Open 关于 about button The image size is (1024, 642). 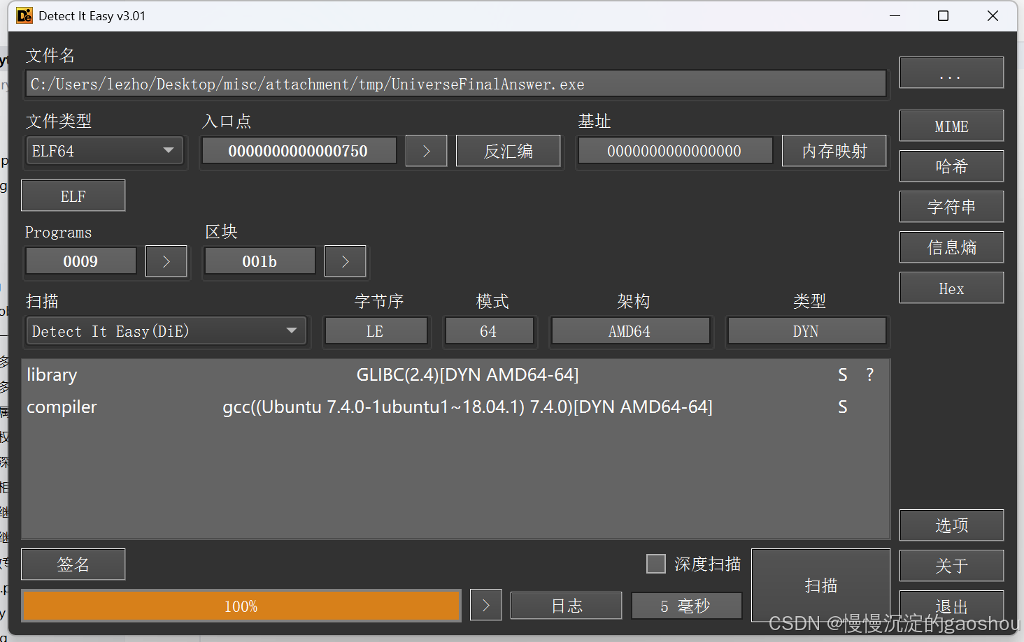click(x=951, y=566)
